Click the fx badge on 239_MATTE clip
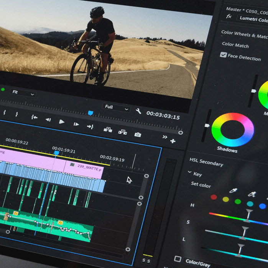Viewport: 268px width, 268px height. click(72, 165)
